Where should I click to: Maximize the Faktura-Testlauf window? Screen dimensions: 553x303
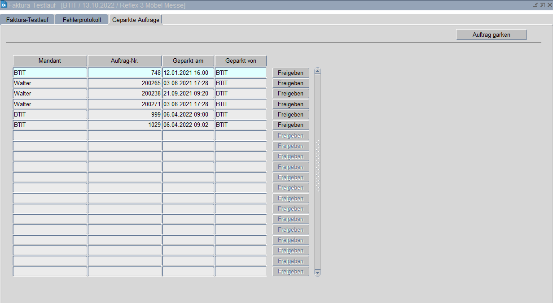pos(542,5)
